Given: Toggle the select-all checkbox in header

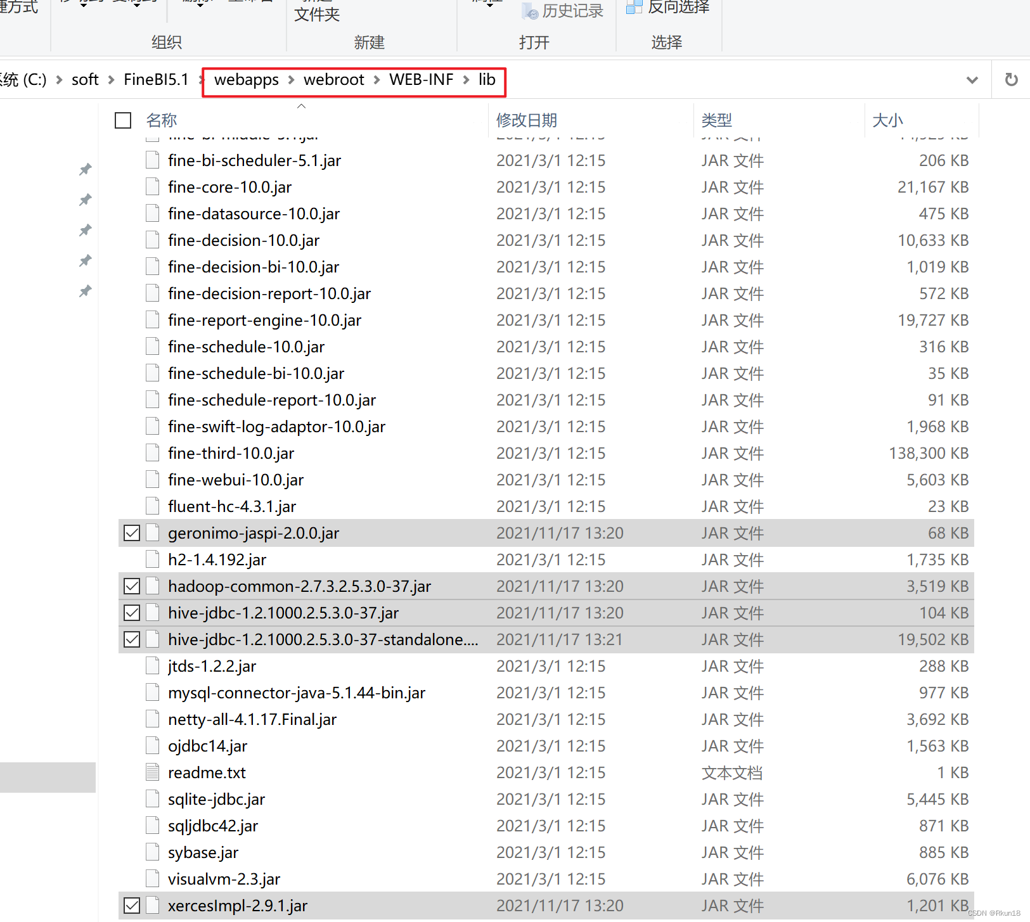Looking at the screenshot, I should [123, 120].
